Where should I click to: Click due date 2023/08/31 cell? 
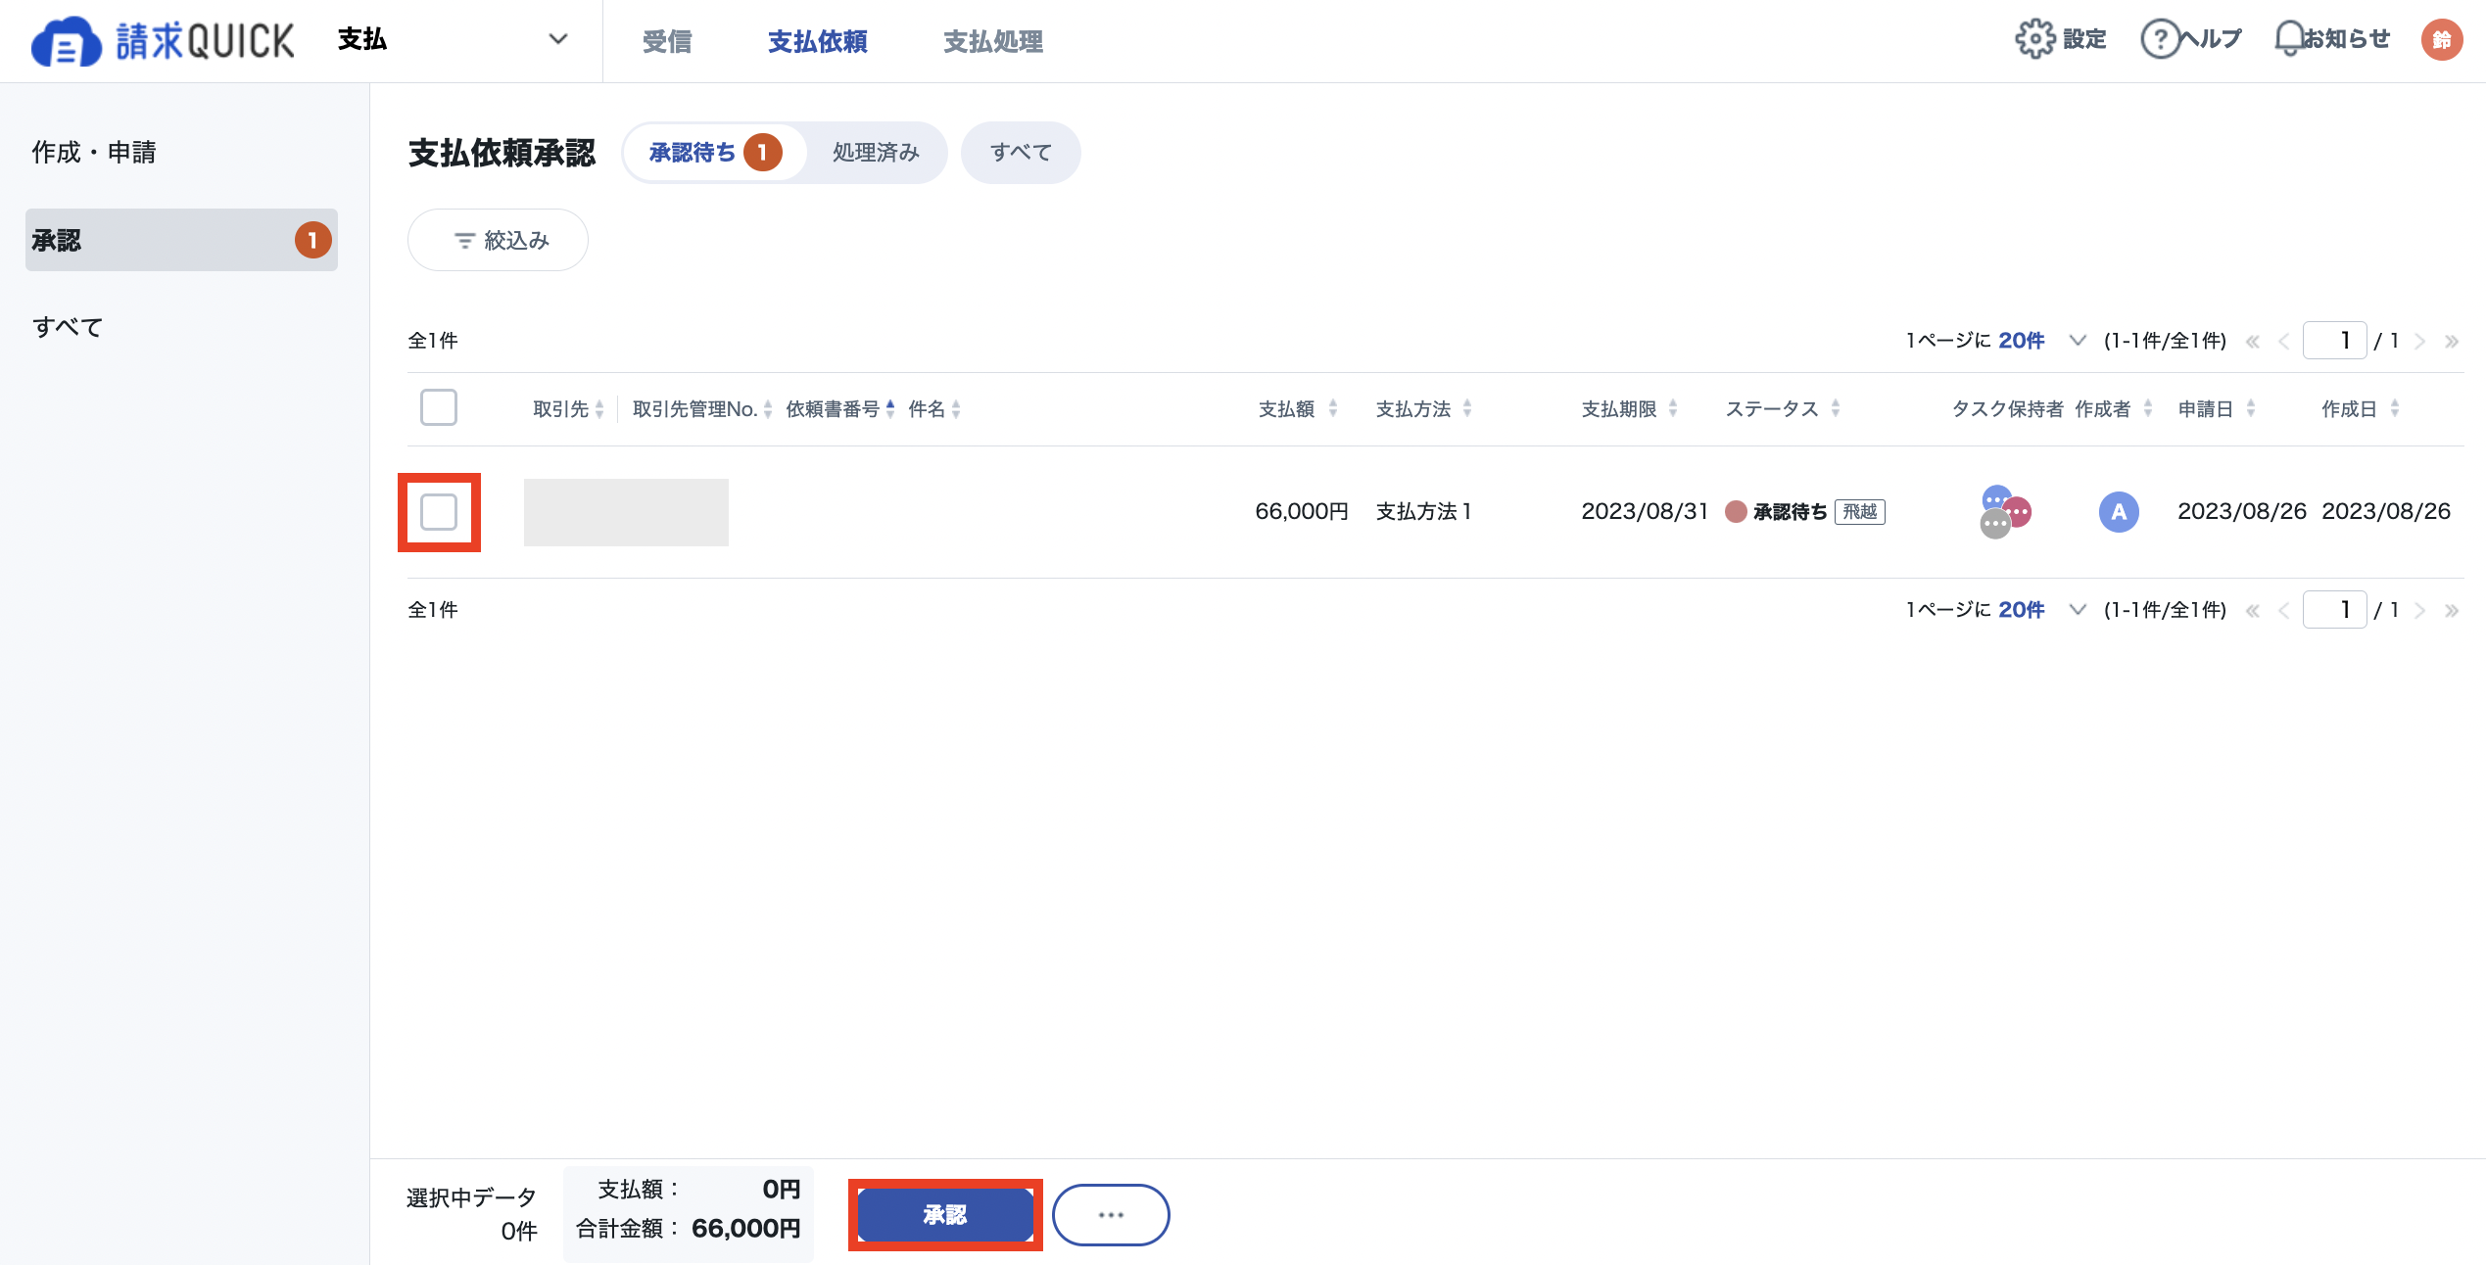pyautogui.click(x=1645, y=511)
